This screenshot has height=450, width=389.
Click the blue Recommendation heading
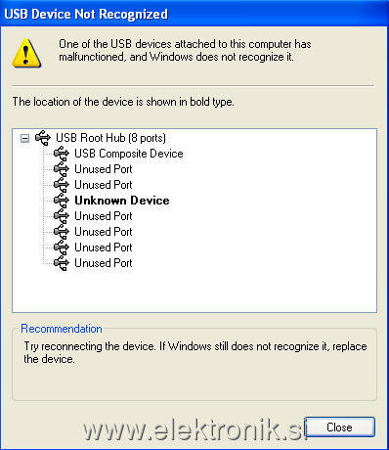point(62,329)
